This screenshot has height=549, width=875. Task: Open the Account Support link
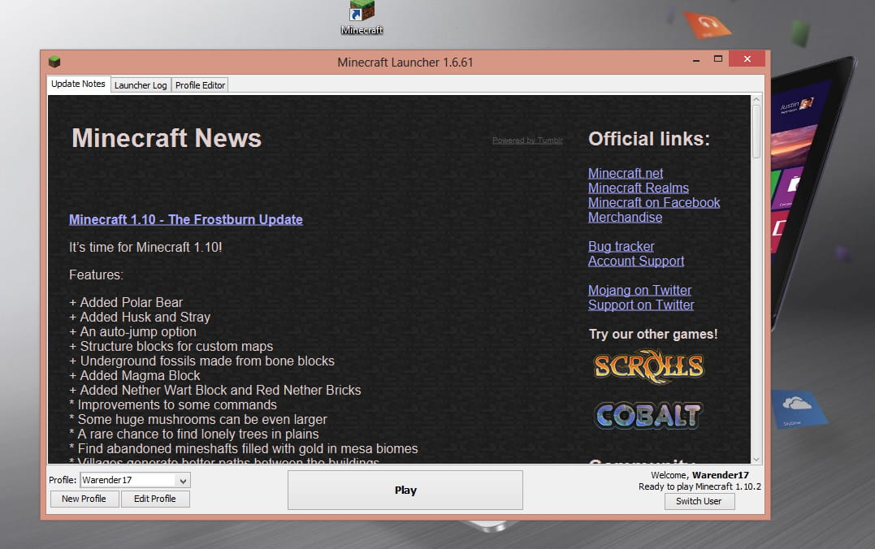(636, 261)
